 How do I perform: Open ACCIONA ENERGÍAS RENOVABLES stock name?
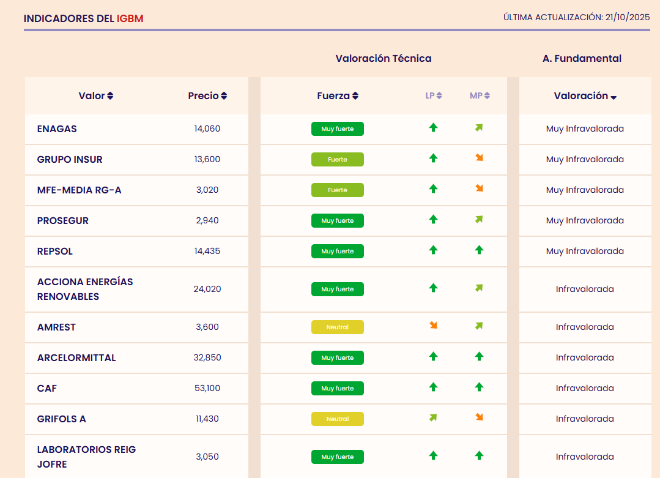click(85, 289)
